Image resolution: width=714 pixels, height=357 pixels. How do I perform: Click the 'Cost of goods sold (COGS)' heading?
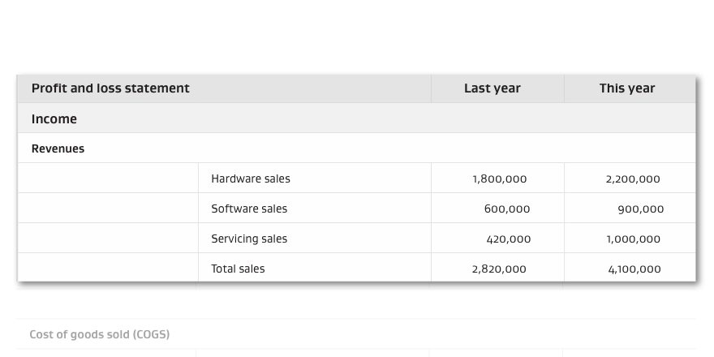point(100,334)
